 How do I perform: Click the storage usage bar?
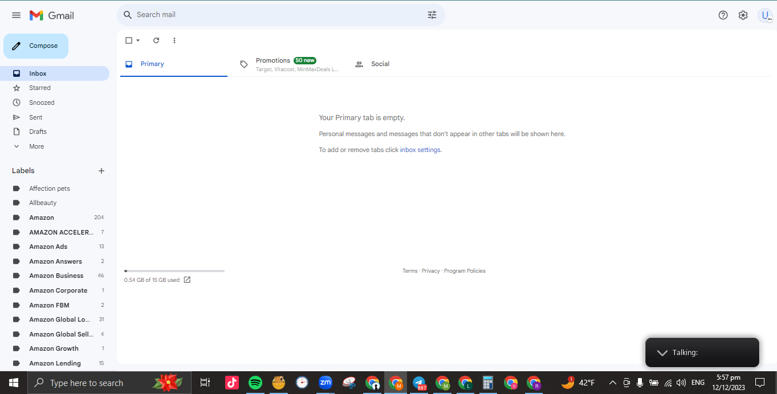click(x=174, y=271)
